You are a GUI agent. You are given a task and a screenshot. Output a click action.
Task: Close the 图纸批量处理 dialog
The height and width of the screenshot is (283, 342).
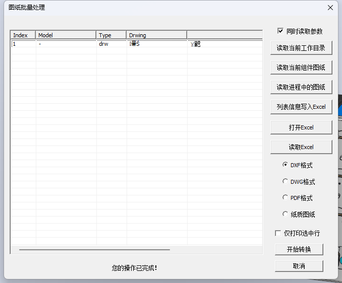[330, 8]
